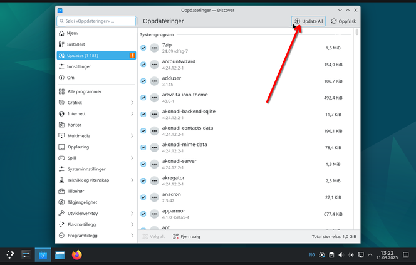
Task: Select the Updates (1 183) sidebar item
Action: pyautogui.click(x=95, y=56)
